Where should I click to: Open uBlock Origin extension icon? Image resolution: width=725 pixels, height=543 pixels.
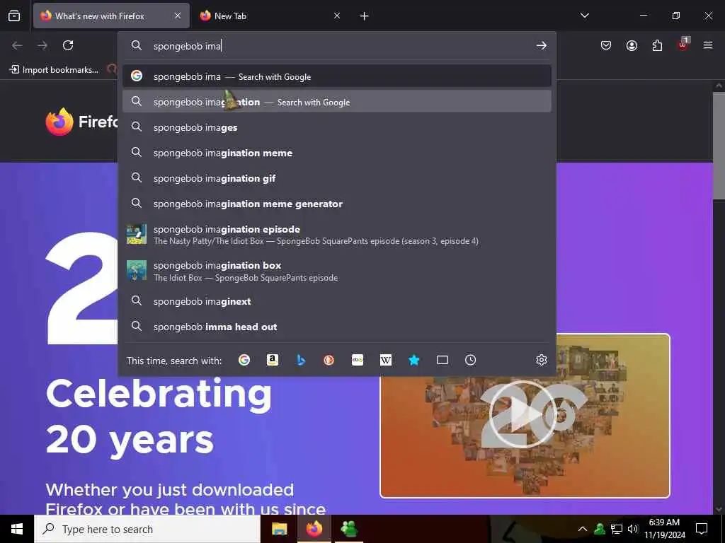click(683, 45)
